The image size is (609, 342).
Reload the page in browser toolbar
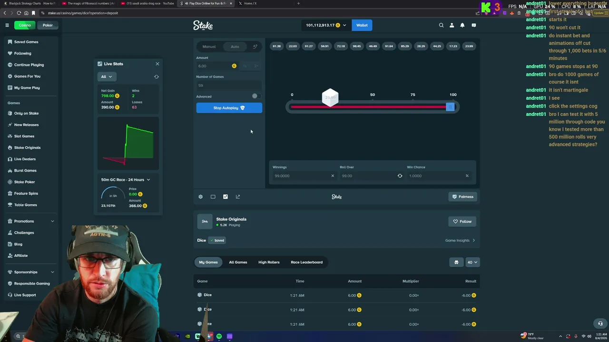(x=19, y=13)
